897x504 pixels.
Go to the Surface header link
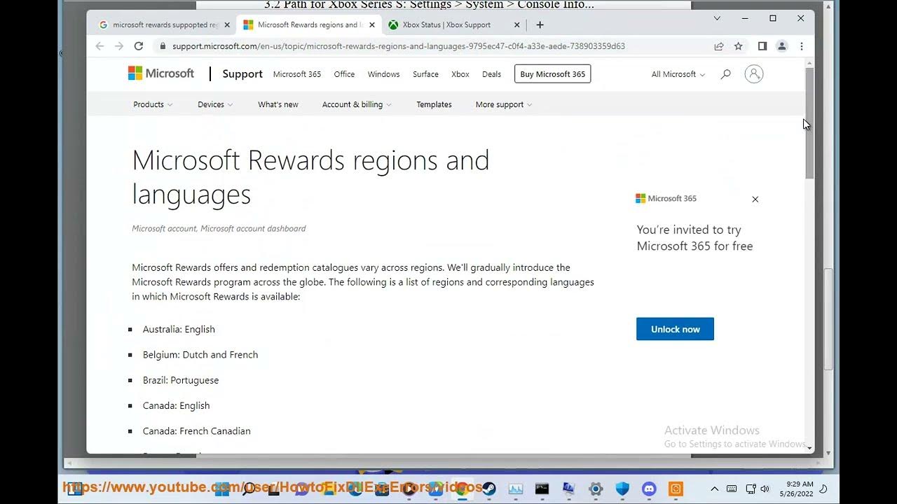click(x=425, y=74)
